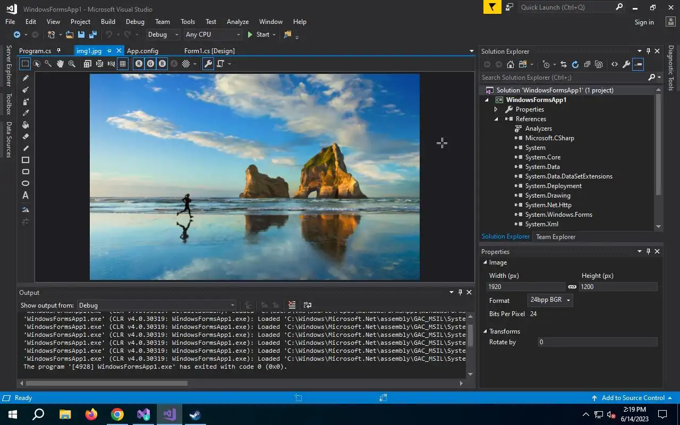The width and height of the screenshot is (680, 425).
Task: Toggle the pixel Grid view
Action: point(123,64)
